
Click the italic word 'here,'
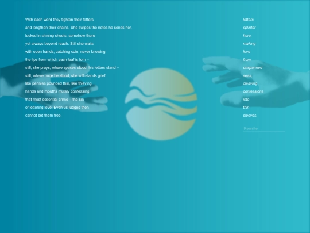point(247,36)
